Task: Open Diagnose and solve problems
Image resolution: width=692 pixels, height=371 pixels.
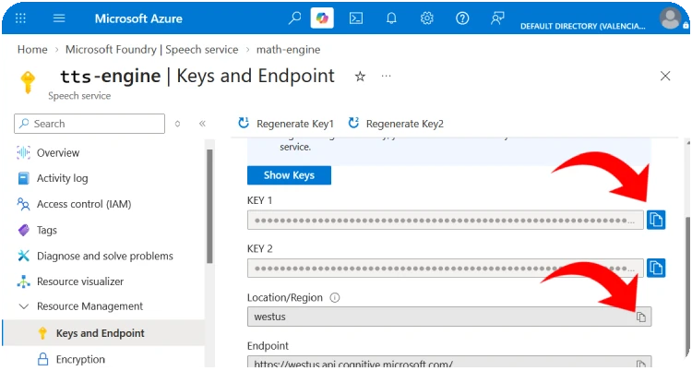Action: coord(105,256)
